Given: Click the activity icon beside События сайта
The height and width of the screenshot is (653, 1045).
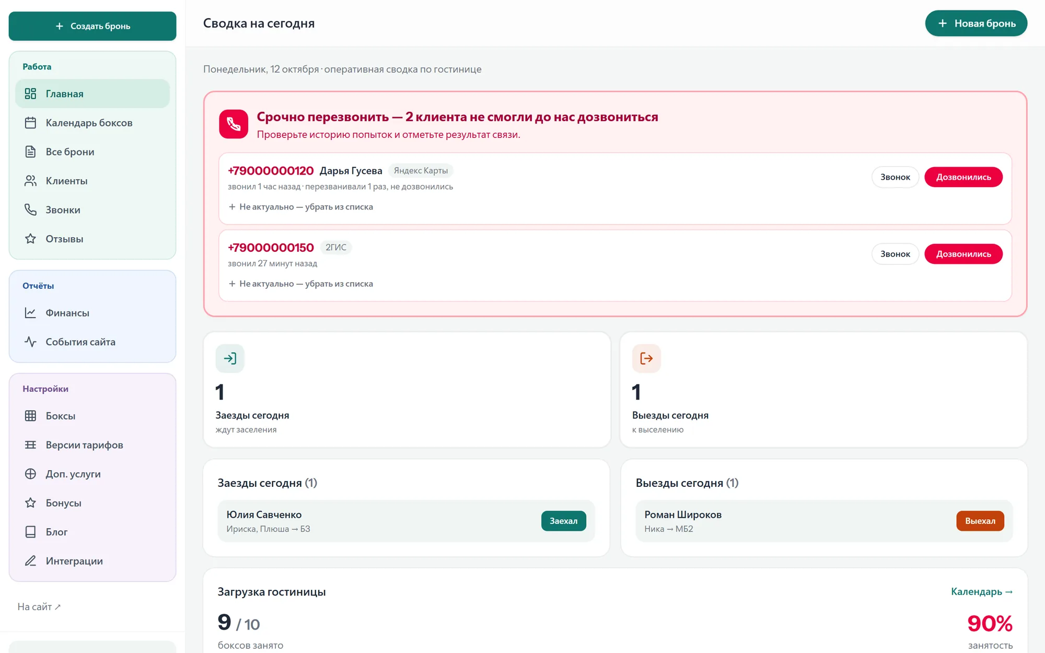Looking at the screenshot, I should point(30,342).
